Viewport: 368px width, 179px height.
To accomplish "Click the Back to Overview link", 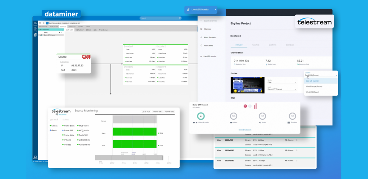I will click(210, 21).
